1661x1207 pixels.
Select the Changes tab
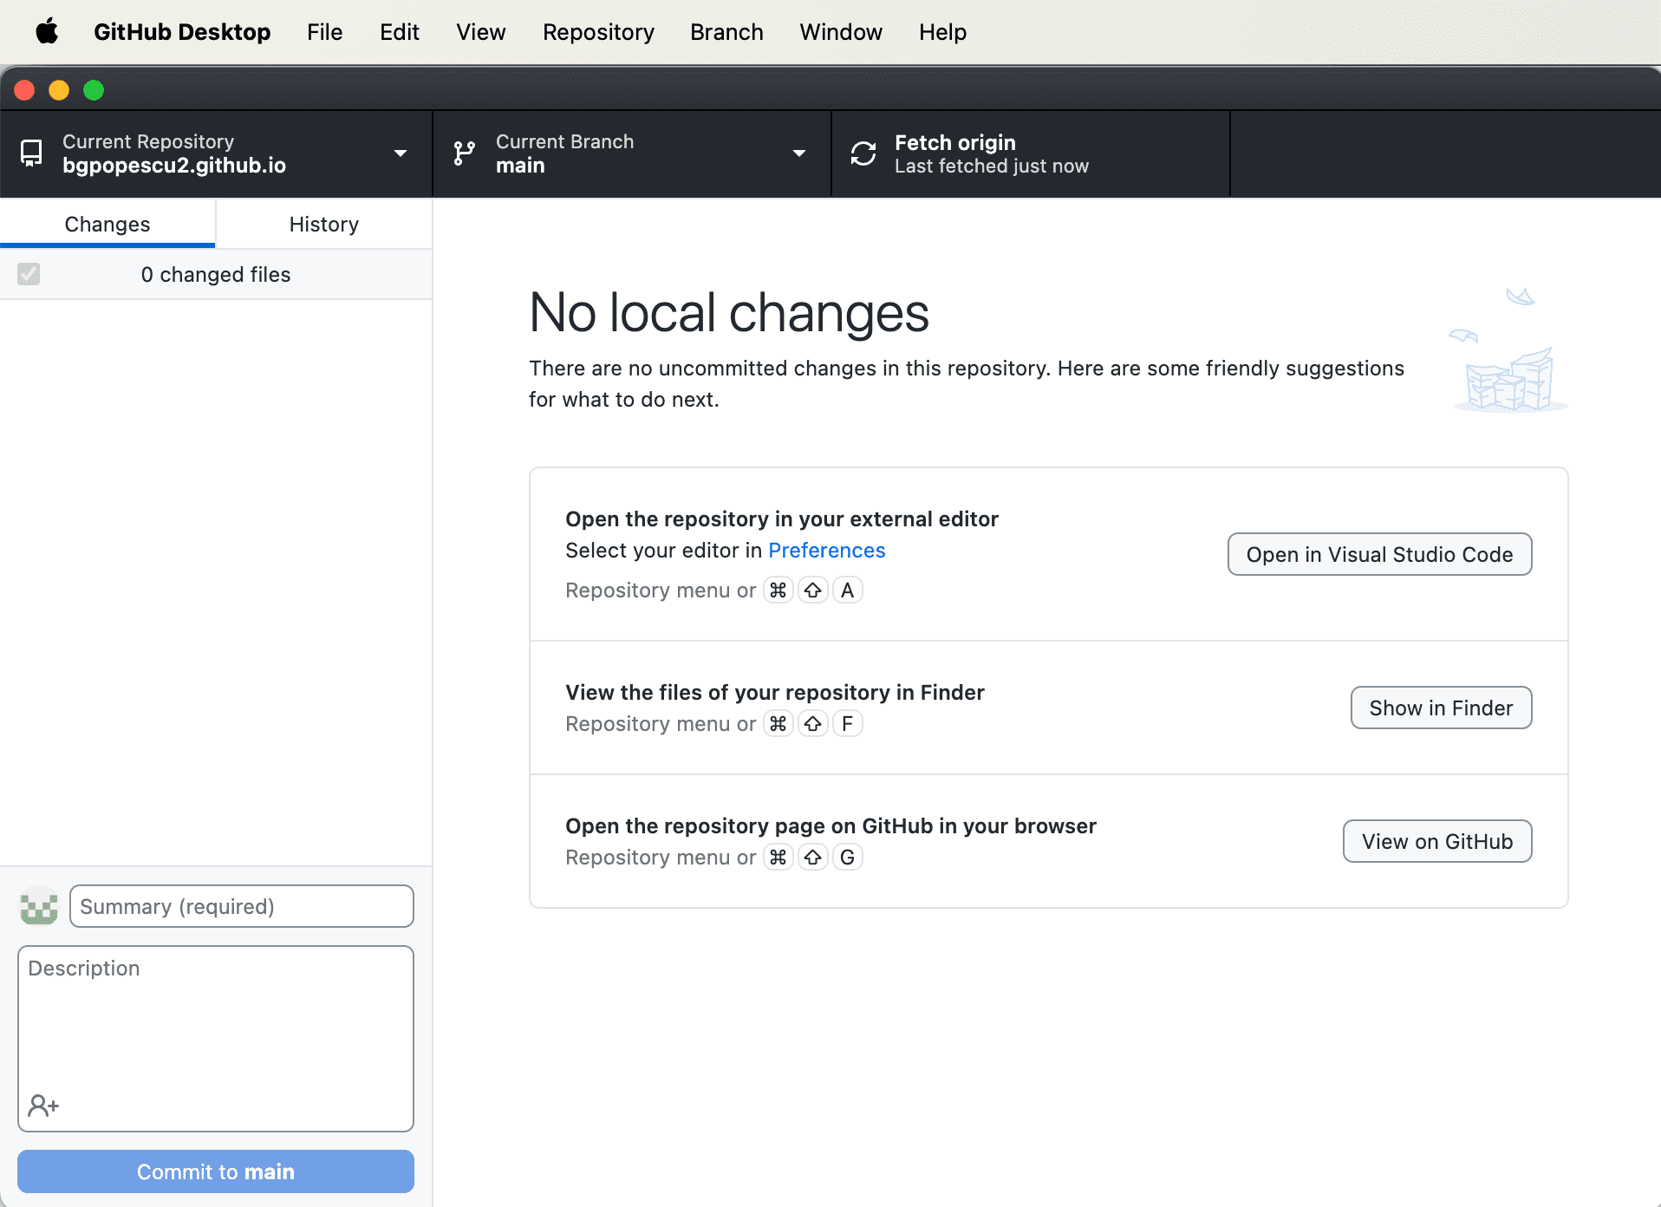coord(107,224)
